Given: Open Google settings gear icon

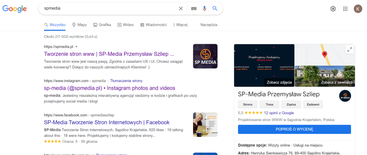Looking at the screenshot, I should 333,9.
